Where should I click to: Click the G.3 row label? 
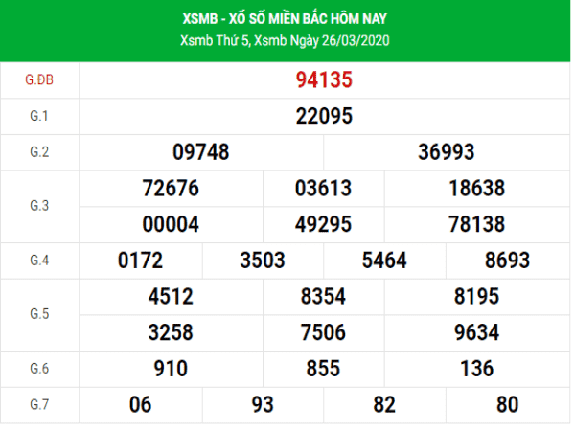(39, 206)
